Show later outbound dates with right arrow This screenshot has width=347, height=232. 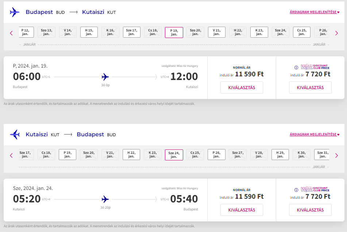point(336,33)
